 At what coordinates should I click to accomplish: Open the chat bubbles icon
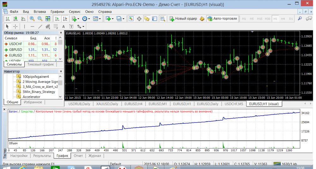click(309, 19)
